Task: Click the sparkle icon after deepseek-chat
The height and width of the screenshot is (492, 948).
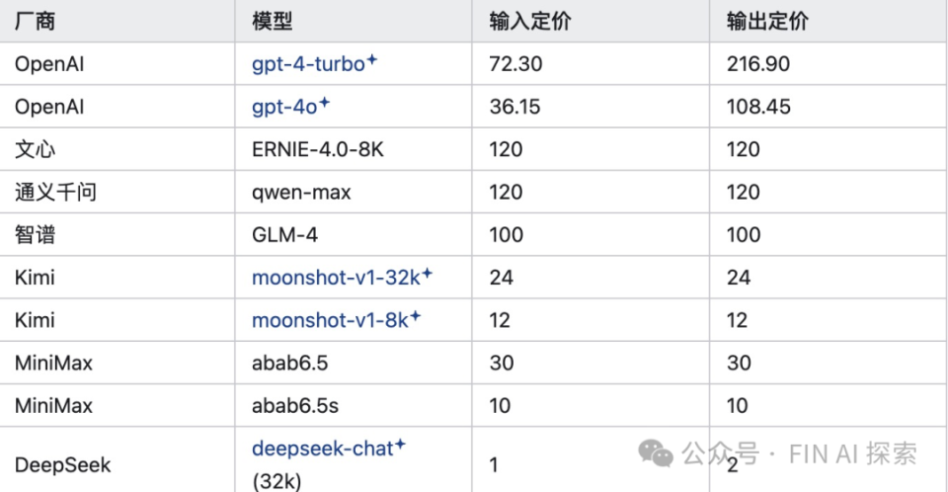Action: coord(400,446)
